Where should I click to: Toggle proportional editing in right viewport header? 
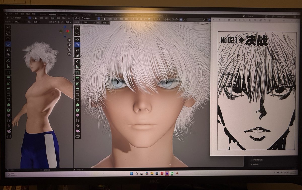[181, 19]
